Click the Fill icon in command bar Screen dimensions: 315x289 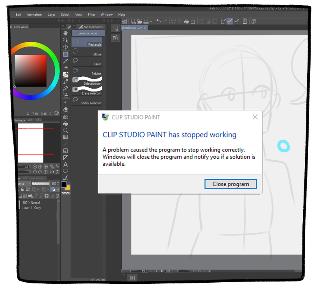coord(186,21)
